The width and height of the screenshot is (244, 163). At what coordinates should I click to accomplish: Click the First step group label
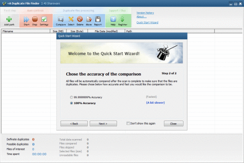pos(10,10)
